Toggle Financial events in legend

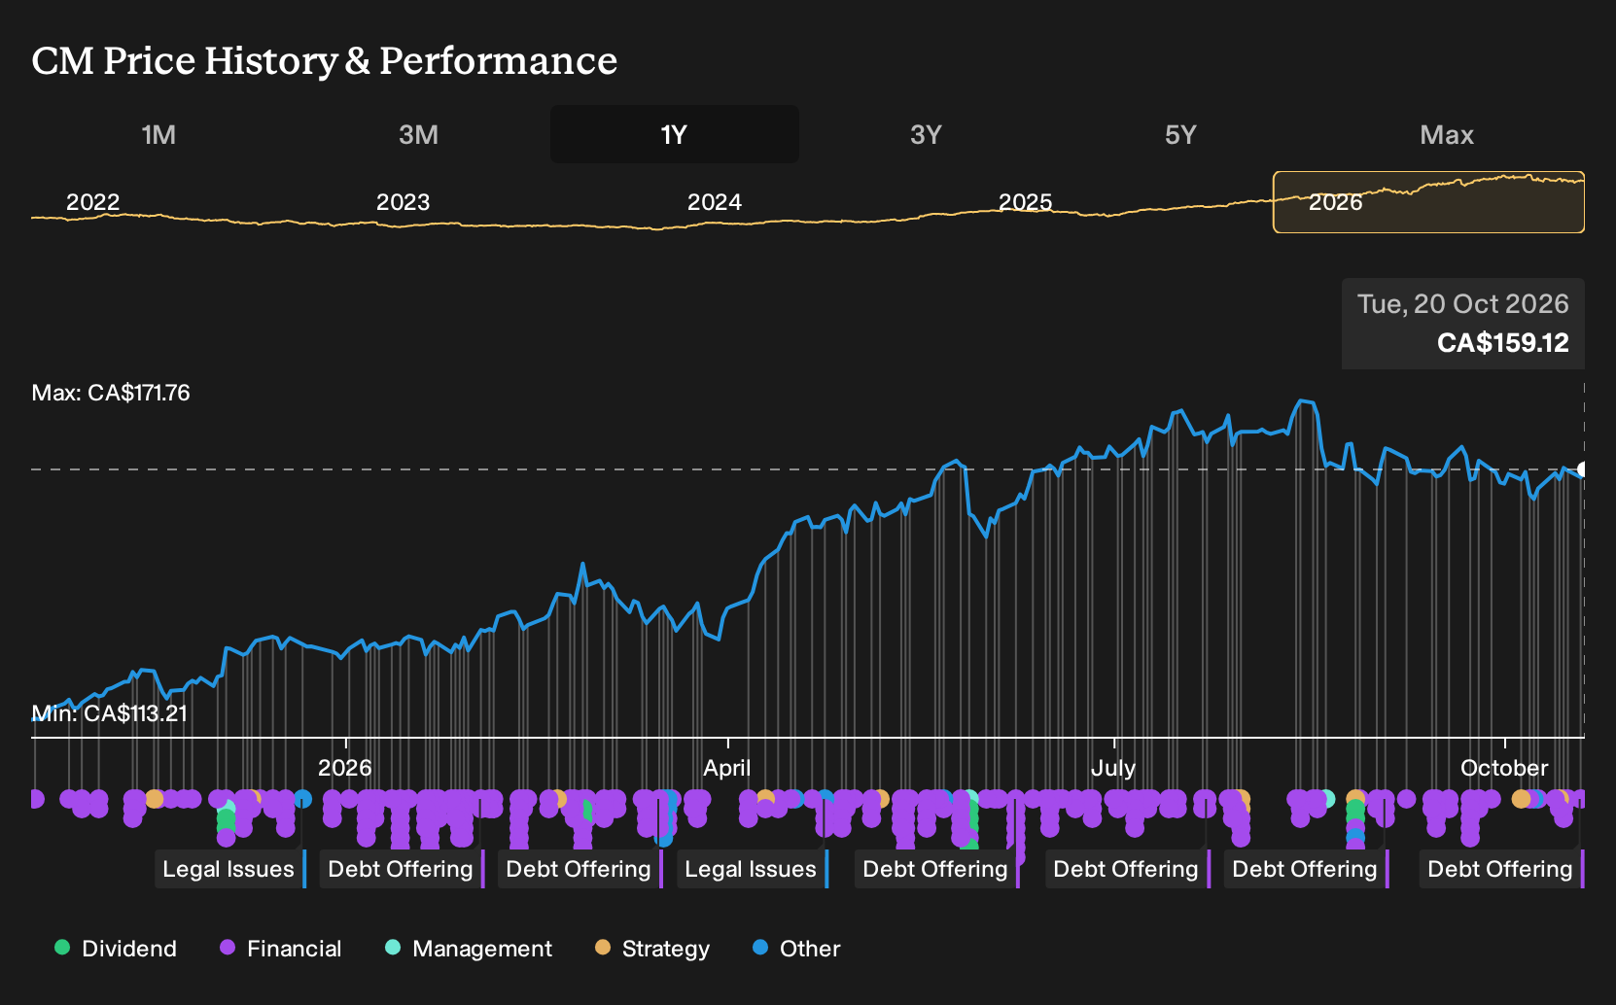281,948
